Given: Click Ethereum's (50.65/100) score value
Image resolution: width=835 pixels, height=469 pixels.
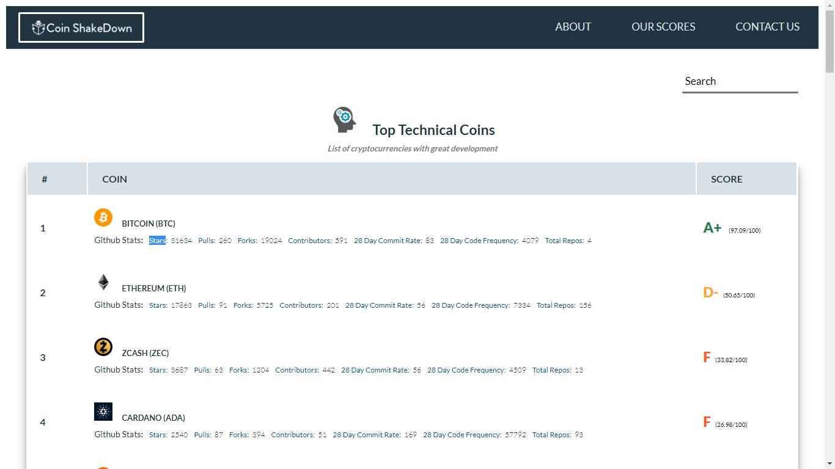Looking at the screenshot, I should click(x=739, y=295).
